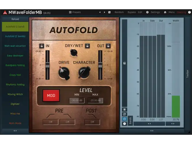This screenshot has height=144, width=192.
Task: Click the CHARACTER knob
Action: [84, 73]
